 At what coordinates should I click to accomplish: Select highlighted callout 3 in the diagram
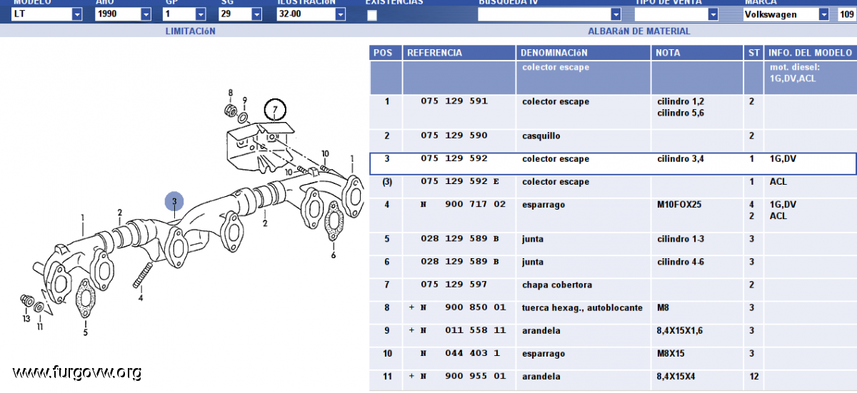[x=174, y=202]
